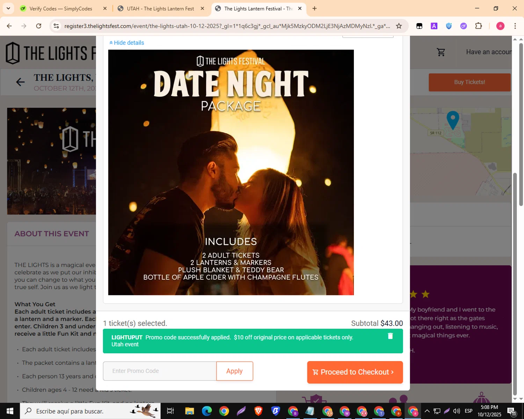Open the shopping cart icon in header

pos(441,52)
